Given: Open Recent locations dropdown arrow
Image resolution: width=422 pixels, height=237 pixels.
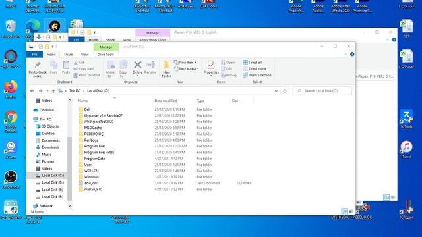Looking at the screenshot, I should [x=47, y=91].
